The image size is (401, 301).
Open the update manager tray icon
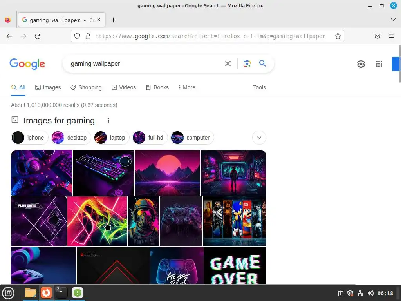click(x=340, y=293)
